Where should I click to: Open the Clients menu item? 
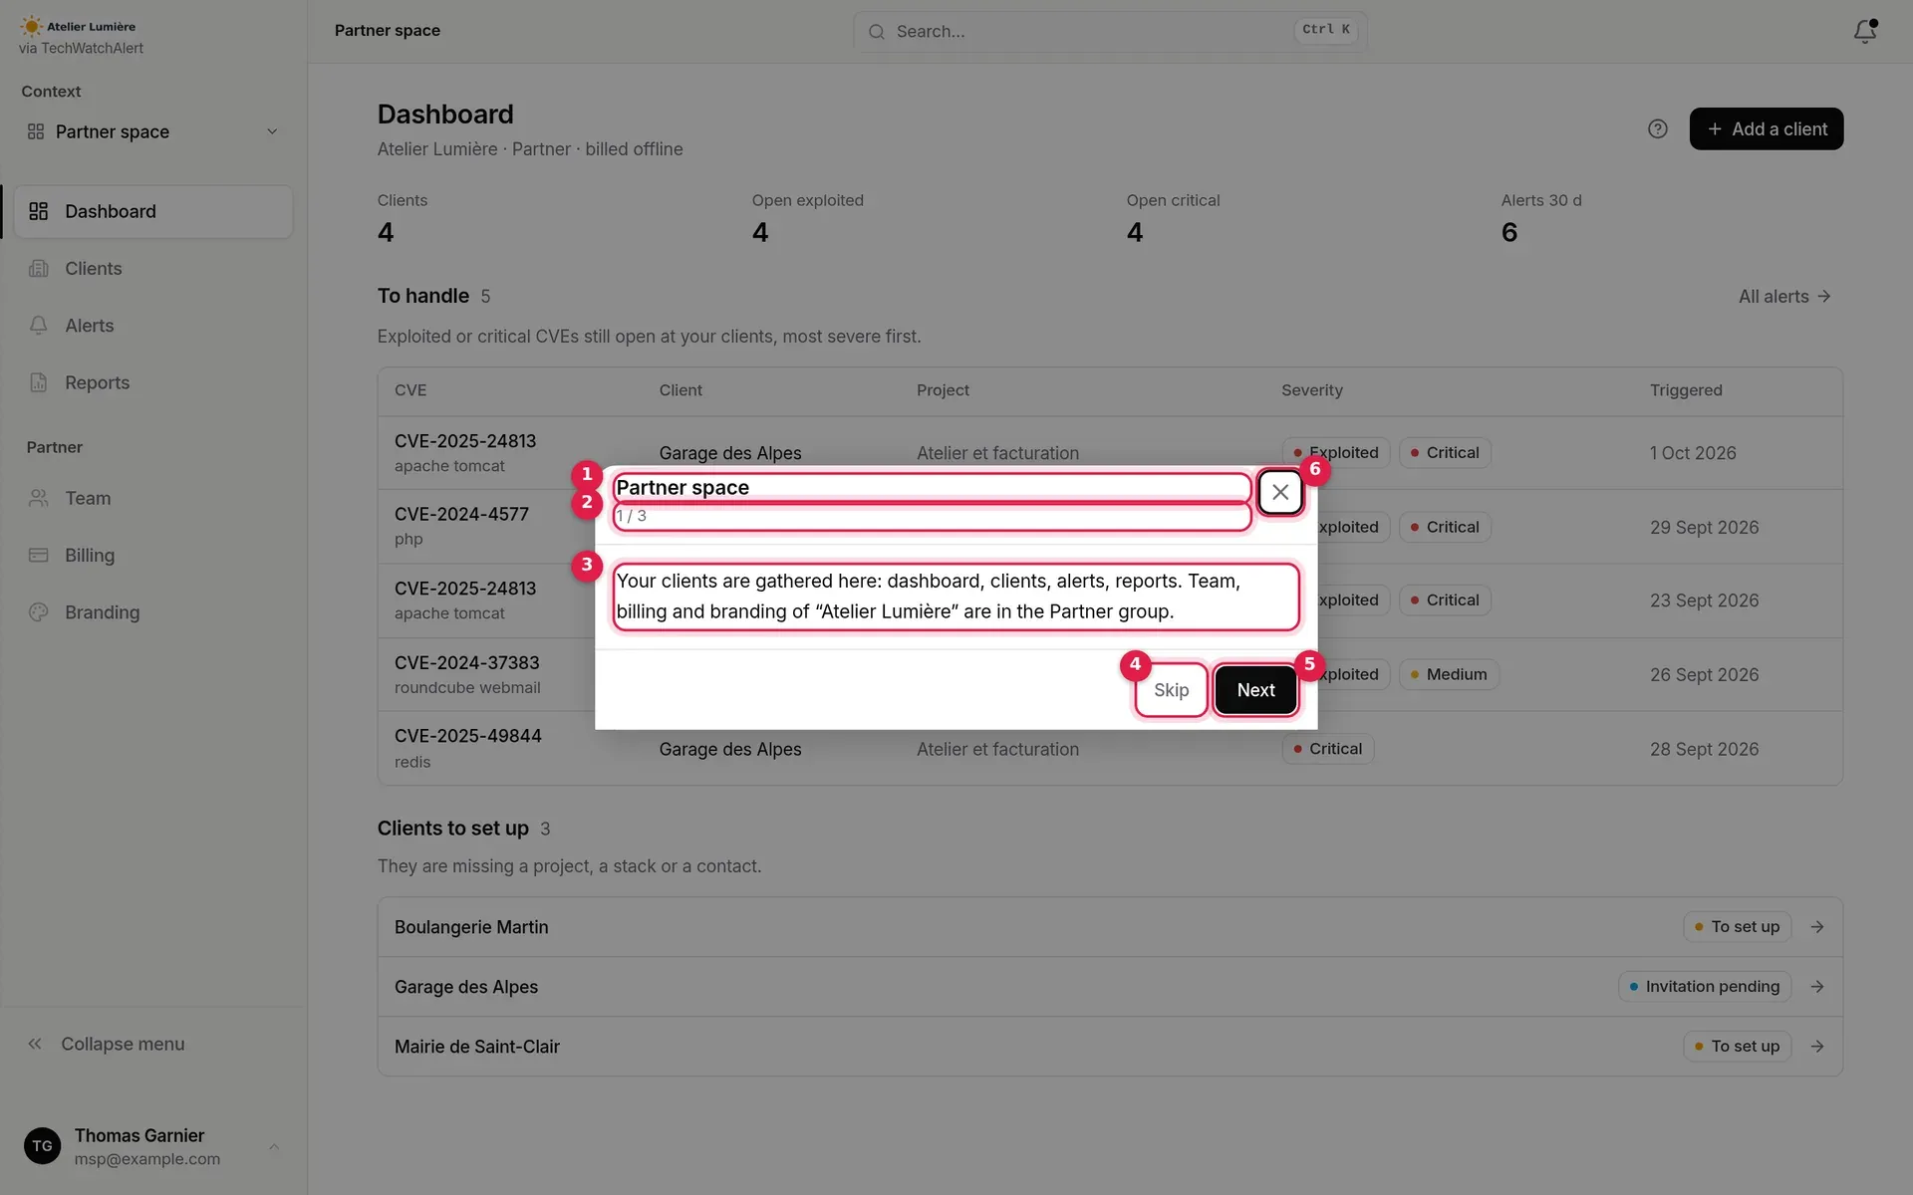[153, 269]
